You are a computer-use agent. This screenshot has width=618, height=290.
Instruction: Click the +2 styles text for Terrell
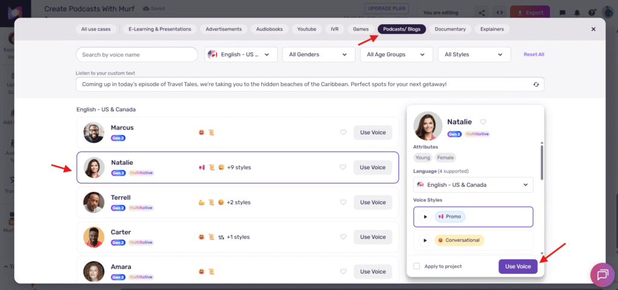pyautogui.click(x=238, y=202)
